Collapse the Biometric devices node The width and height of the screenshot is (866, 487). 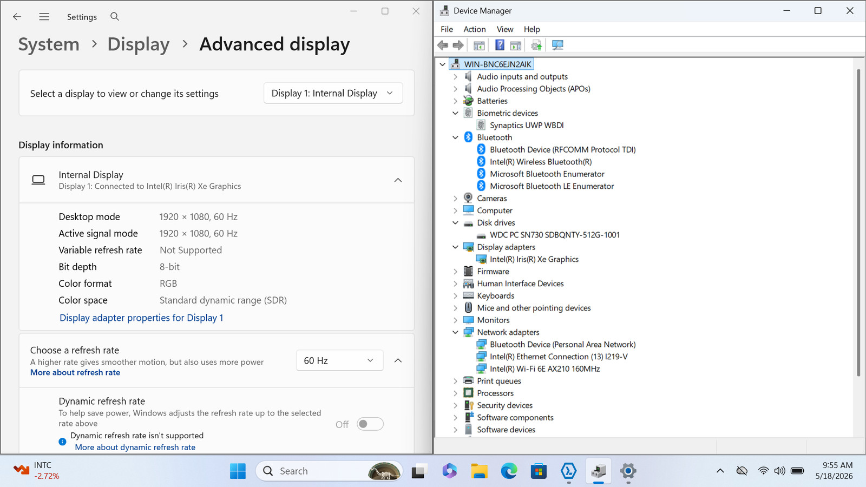pos(455,113)
